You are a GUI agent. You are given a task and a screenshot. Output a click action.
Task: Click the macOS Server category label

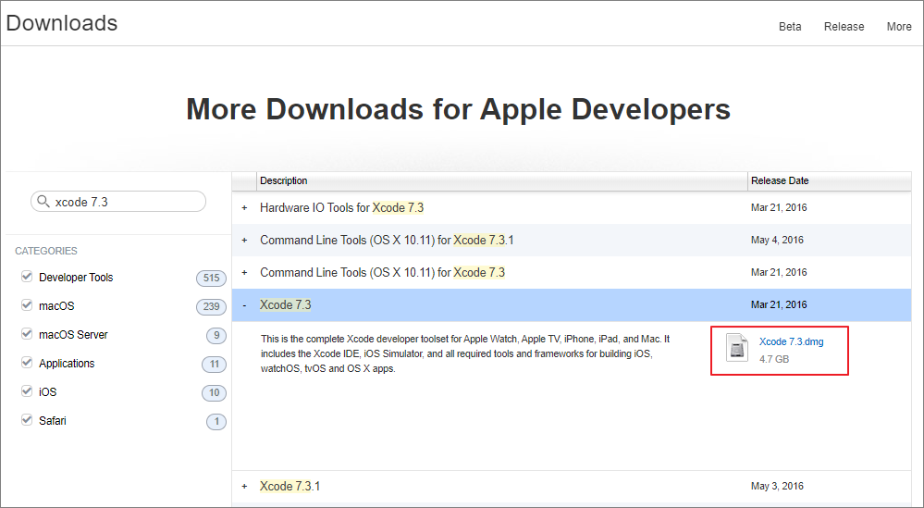point(73,334)
